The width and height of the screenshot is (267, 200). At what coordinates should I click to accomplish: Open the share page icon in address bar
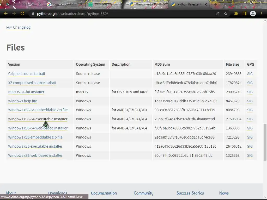[217, 14]
